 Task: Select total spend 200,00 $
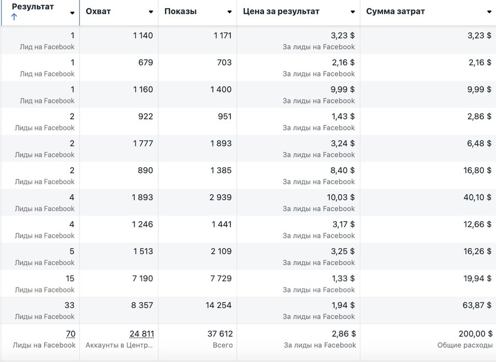click(x=476, y=334)
